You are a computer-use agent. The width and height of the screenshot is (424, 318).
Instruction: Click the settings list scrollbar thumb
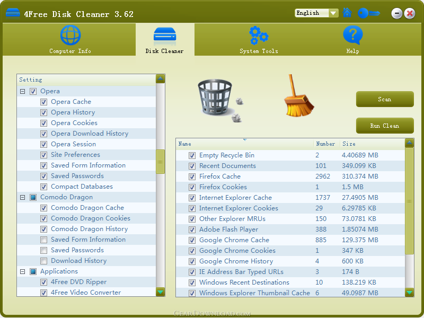coord(161,162)
